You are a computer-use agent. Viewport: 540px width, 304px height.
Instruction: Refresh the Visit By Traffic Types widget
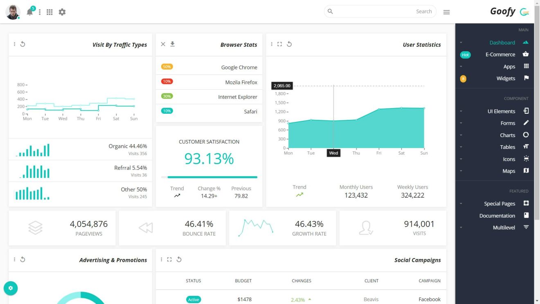coord(23,44)
